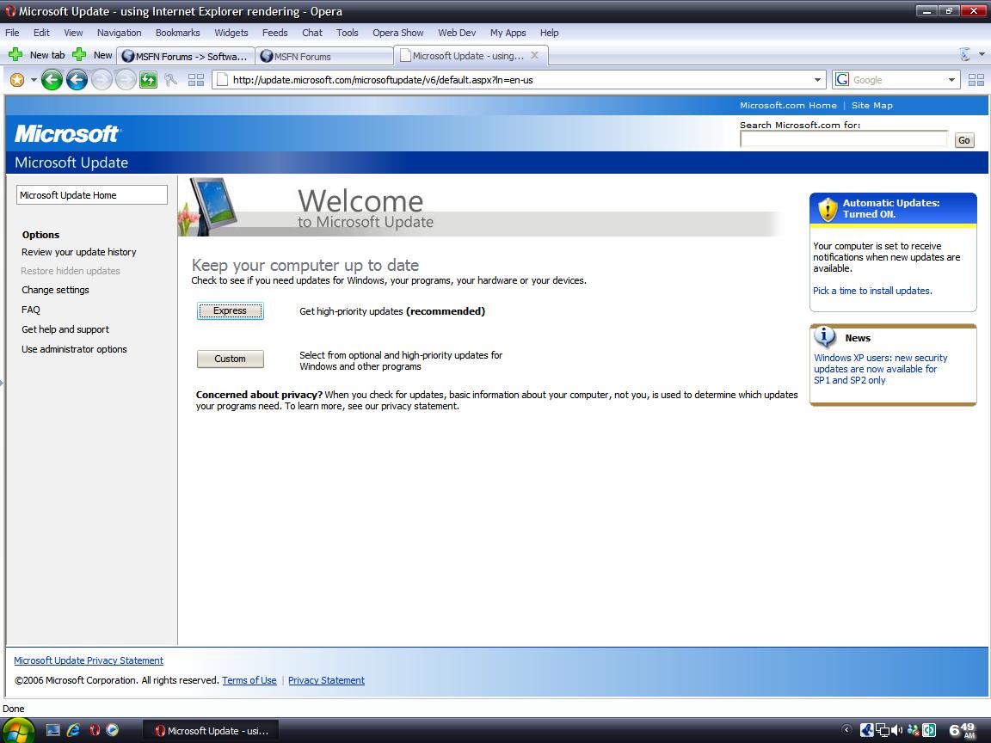Open the 'Site Map' link
This screenshot has height=743, width=991.
(872, 106)
